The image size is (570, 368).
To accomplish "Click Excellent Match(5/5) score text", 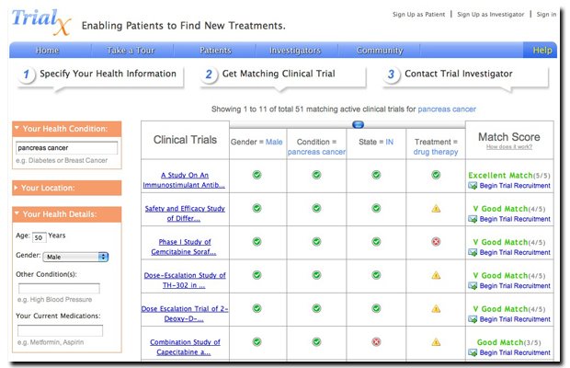I will [509, 176].
